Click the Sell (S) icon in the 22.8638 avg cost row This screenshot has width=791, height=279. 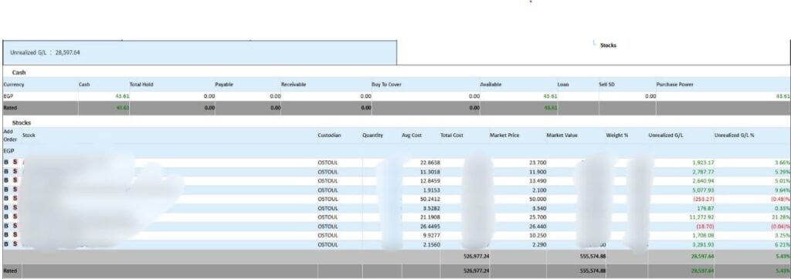(15, 162)
